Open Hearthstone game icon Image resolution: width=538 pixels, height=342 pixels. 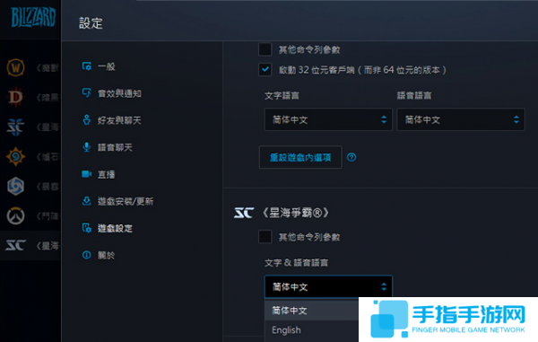click(x=15, y=156)
